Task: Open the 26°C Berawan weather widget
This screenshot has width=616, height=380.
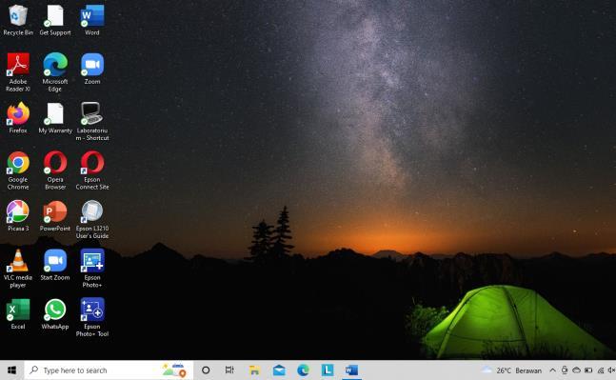Action: coord(511,370)
